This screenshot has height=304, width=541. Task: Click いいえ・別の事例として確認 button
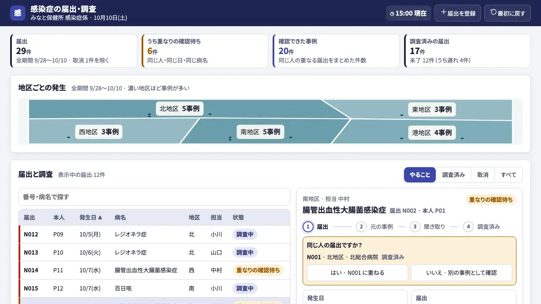coord(462,273)
